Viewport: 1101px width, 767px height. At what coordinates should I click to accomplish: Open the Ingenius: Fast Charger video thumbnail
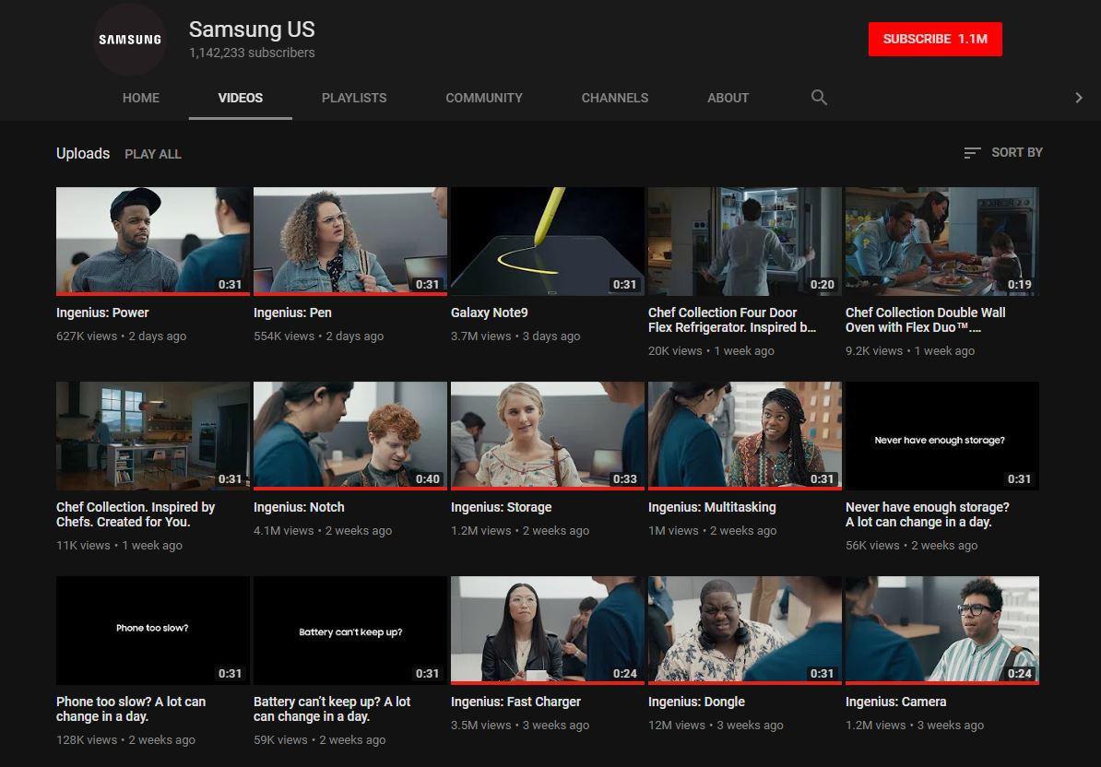[548, 631]
